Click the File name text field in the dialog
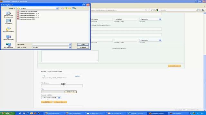 coord(51,44)
